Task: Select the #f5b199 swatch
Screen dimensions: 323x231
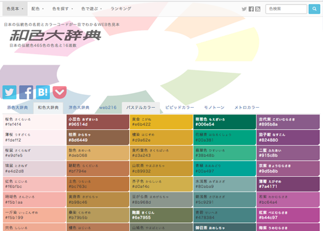Action: (35, 215)
